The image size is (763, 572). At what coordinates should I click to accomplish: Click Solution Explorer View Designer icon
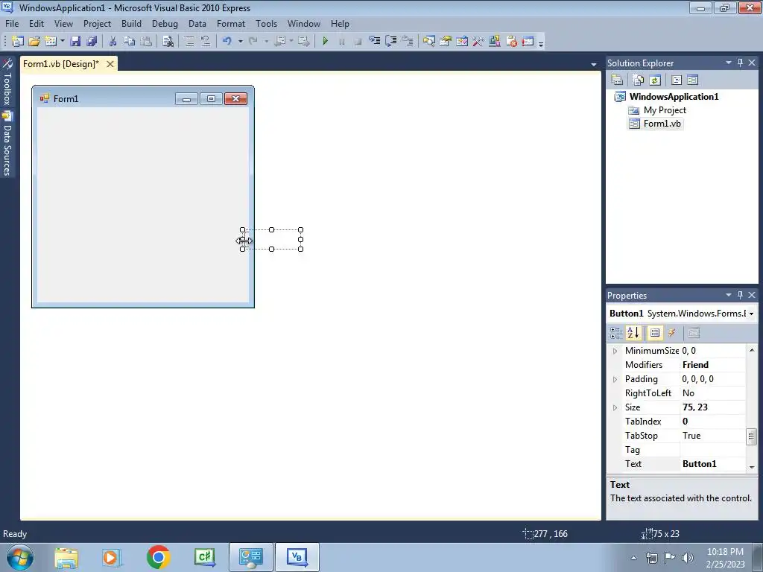click(693, 80)
